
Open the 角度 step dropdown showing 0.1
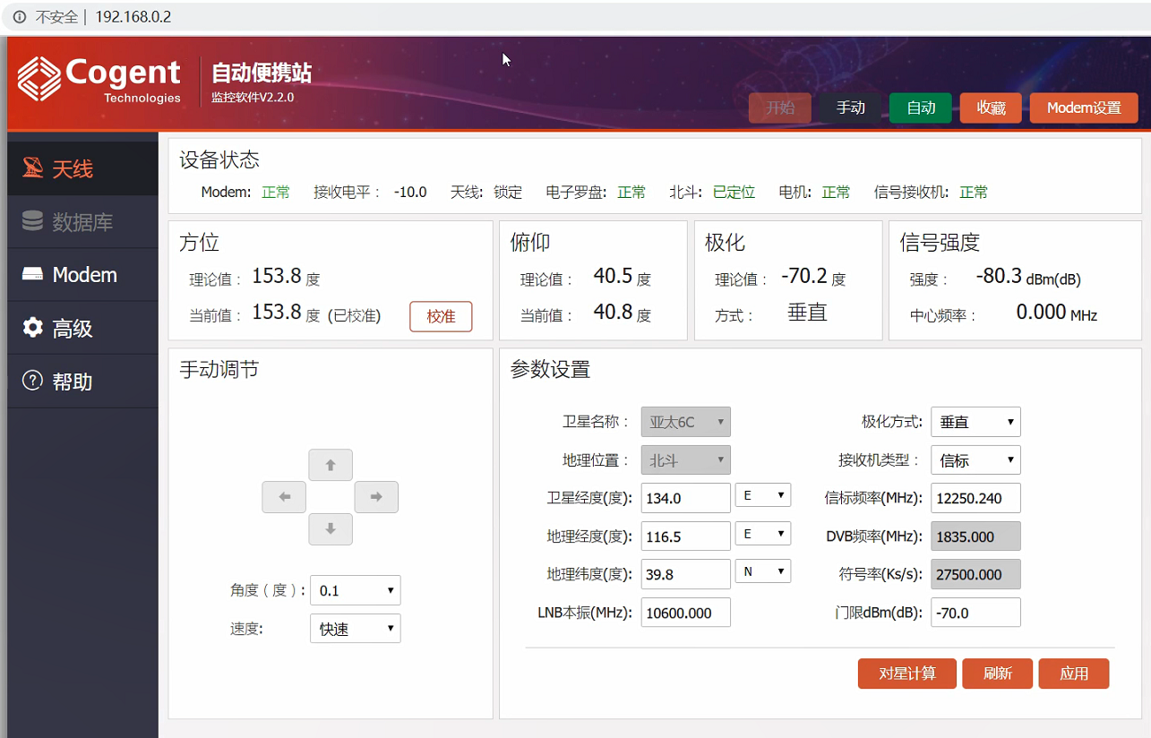[356, 590]
